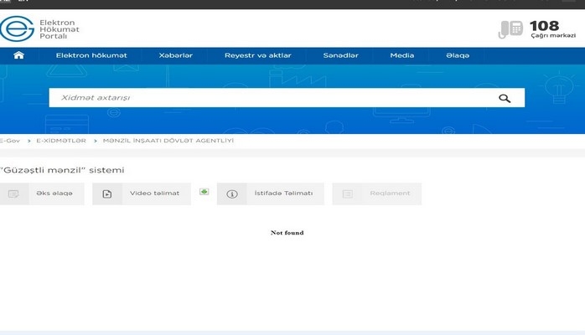Click the İstifadə Təlimatı info icon
This screenshot has width=585, height=335.
(232, 193)
